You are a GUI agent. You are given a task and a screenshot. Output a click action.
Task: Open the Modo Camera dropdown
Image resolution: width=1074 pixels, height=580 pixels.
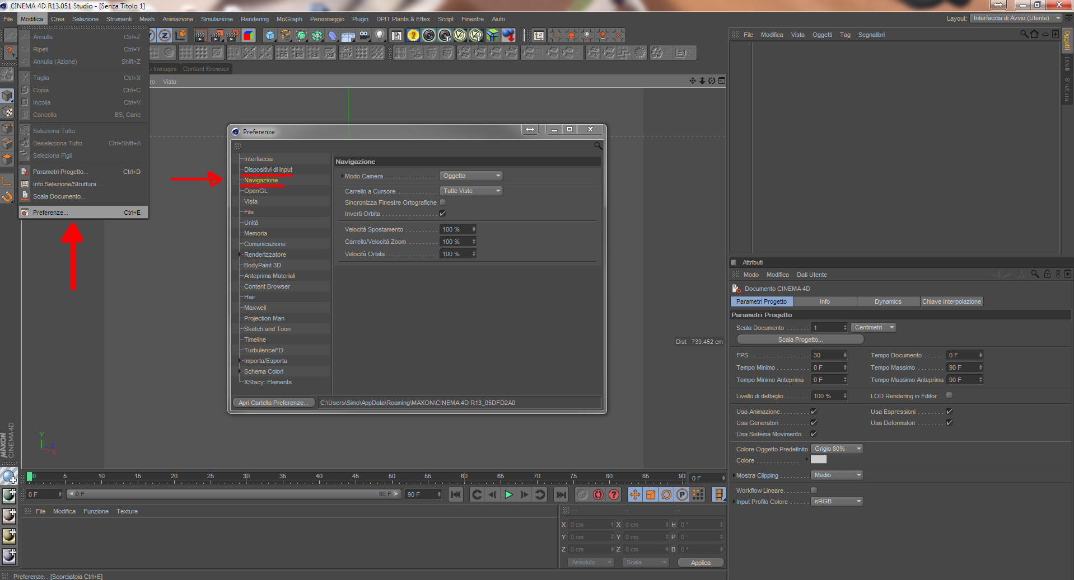[471, 176]
